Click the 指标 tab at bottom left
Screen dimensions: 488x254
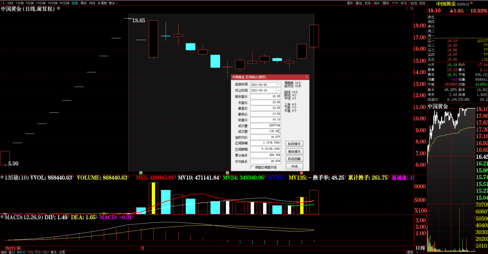[4, 252]
